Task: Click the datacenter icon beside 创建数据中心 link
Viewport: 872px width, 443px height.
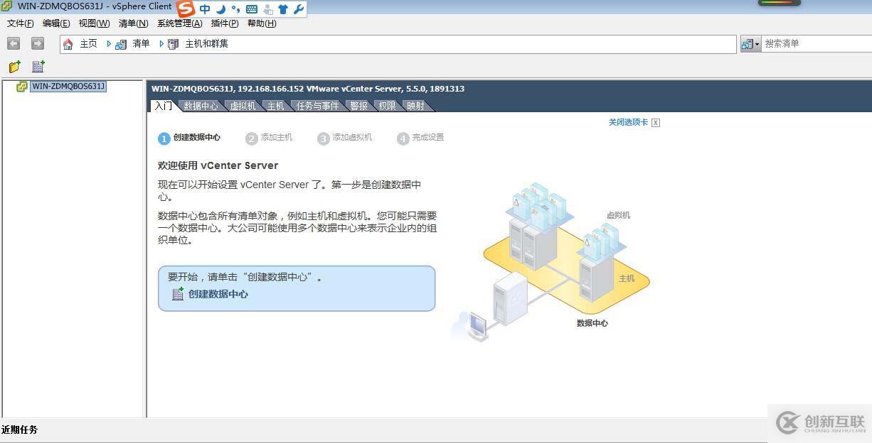Action: (x=178, y=294)
